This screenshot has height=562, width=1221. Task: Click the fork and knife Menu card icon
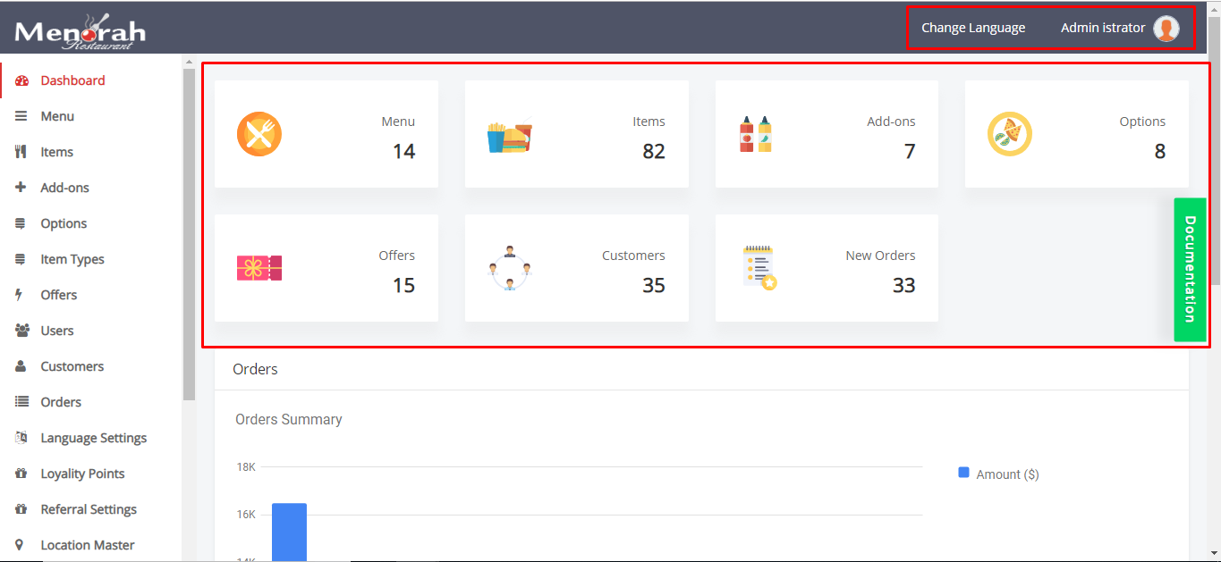click(x=259, y=135)
